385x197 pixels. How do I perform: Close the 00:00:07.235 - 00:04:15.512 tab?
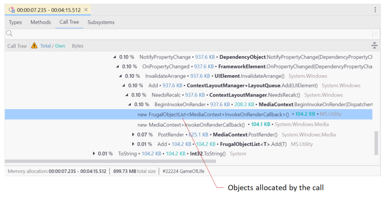click(86, 10)
